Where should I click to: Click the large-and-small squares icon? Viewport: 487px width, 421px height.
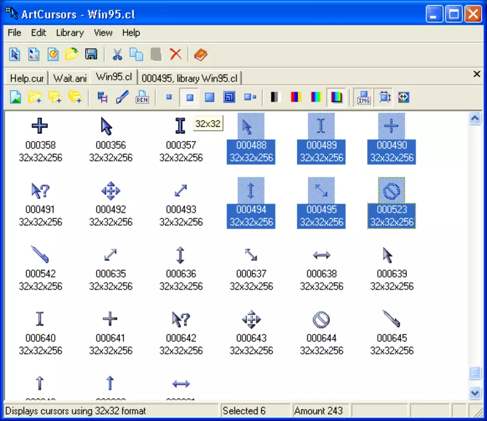tap(250, 97)
